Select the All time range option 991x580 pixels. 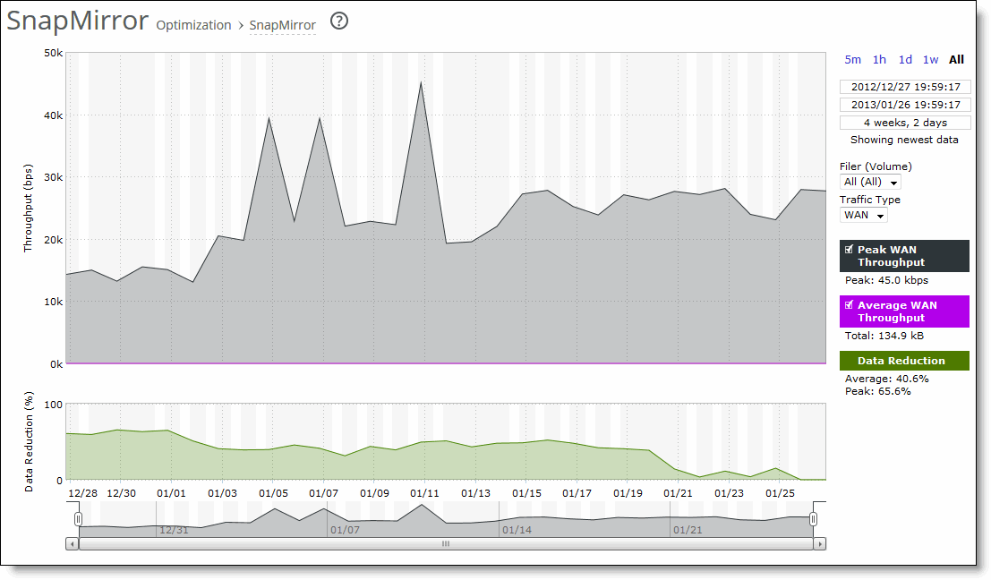coord(955,59)
